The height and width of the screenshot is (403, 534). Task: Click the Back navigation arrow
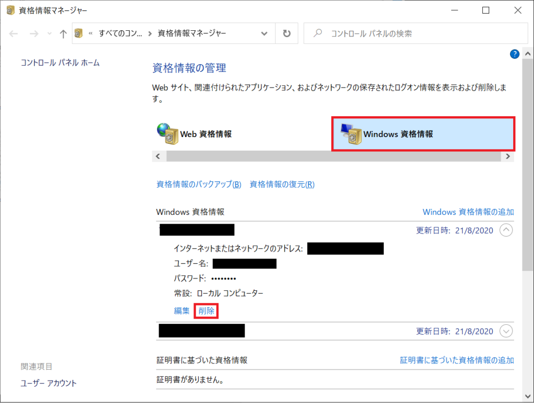(14, 33)
